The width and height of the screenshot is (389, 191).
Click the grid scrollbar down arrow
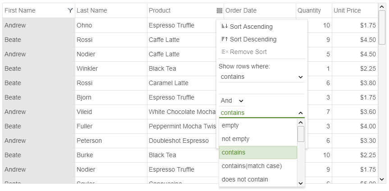[382, 179]
